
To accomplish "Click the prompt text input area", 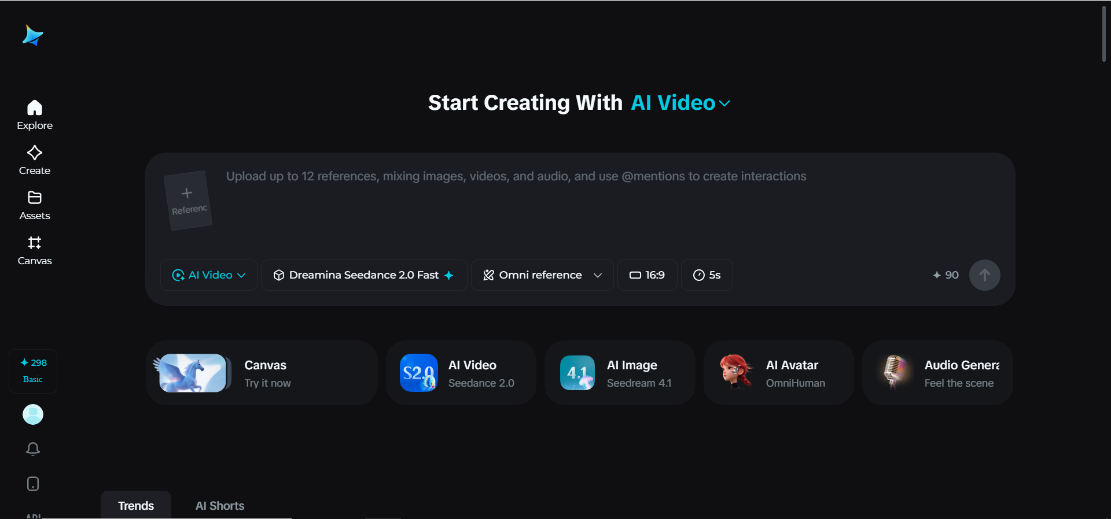I will [x=608, y=202].
